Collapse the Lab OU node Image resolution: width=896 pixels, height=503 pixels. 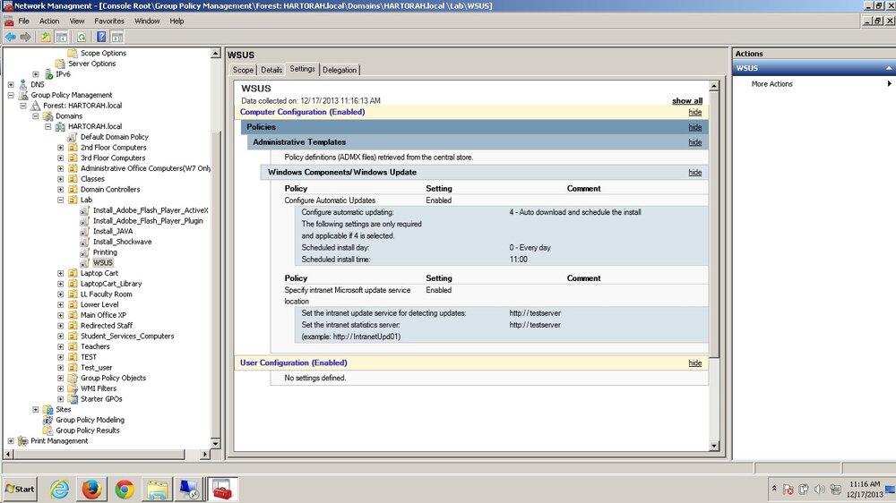pos(61,200)
